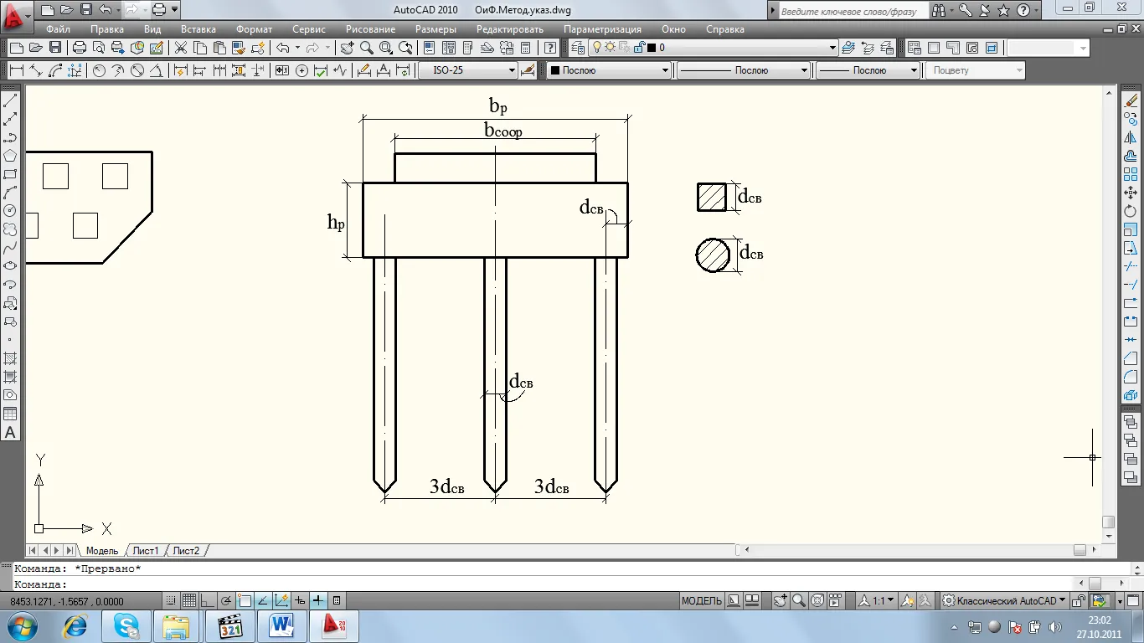This screenshot has width=1144, height=643.
Task: Toggle Ortho mode in status bar
Action: click(x=208, y=600)
